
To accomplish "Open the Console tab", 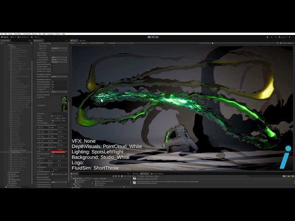I will [x=144, y=174].
